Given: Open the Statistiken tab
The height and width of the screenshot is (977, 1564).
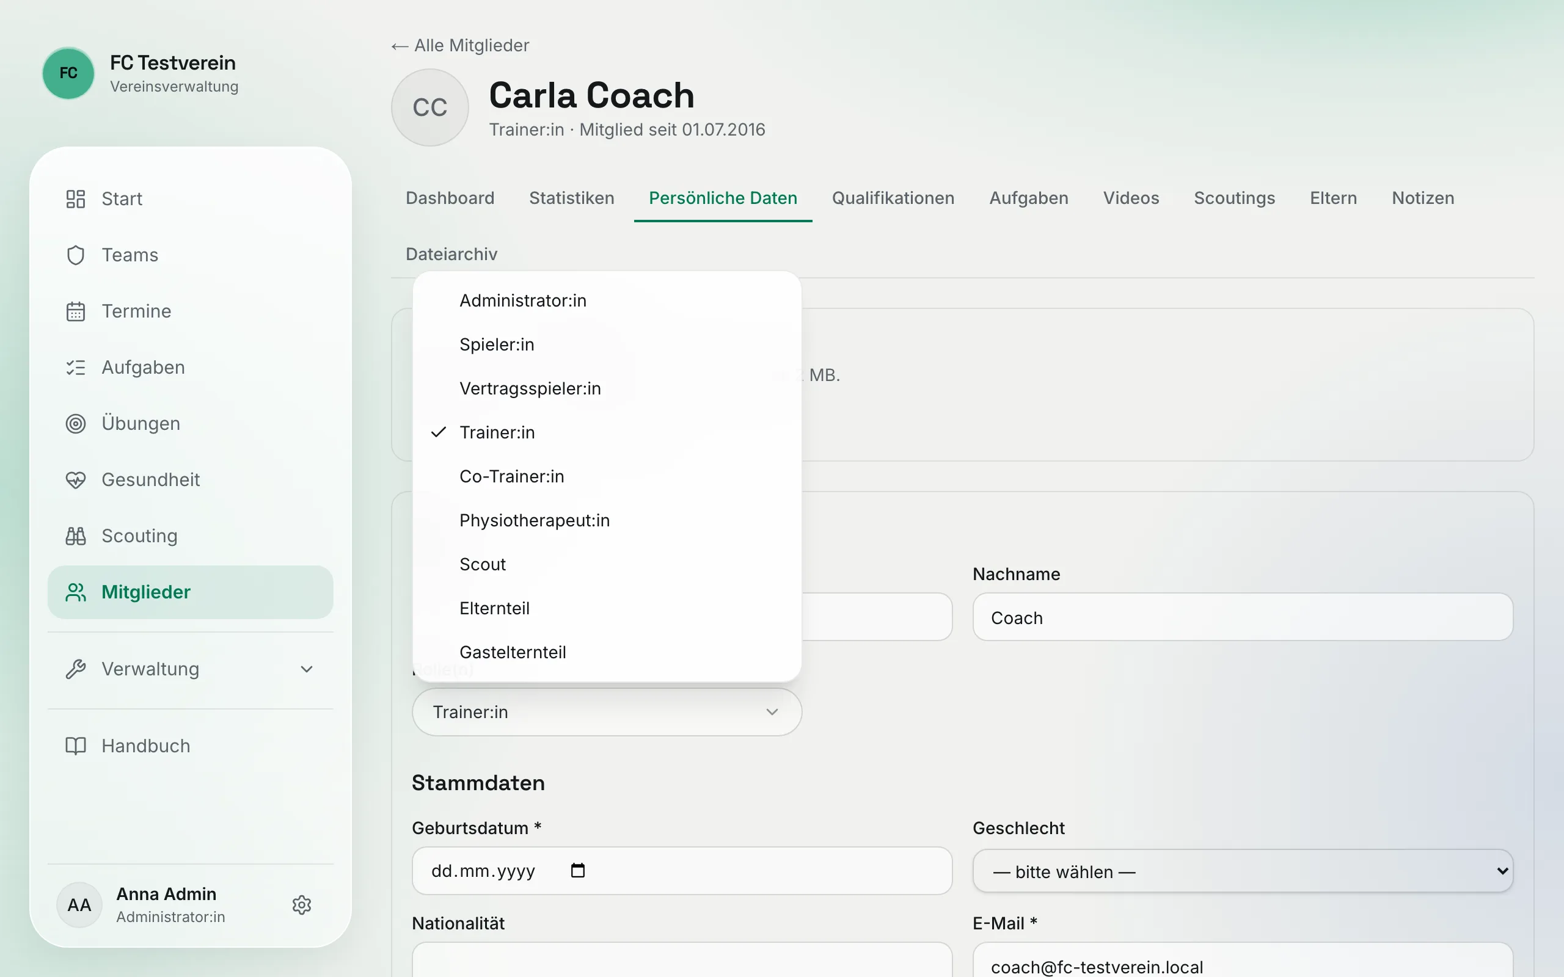Looking at the screenshot, I should (571, 198).
